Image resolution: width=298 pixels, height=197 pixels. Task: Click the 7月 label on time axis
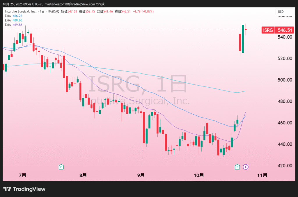(22, 175)
